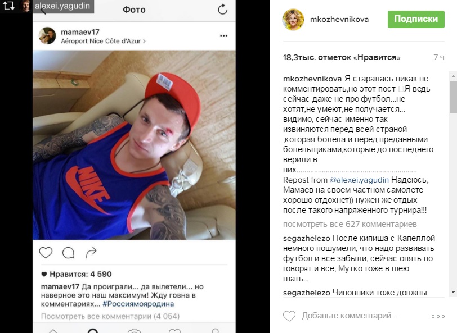This screenshot has height=333, width=457.
Task: Click the mamaev17 profile picture
Action: coord(47,36)
